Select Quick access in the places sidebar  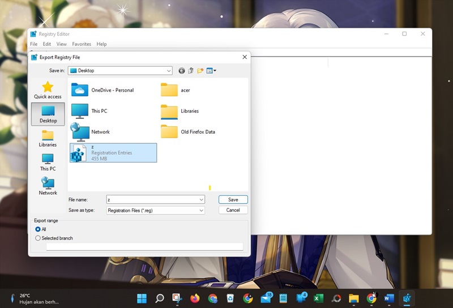(48, 90)
